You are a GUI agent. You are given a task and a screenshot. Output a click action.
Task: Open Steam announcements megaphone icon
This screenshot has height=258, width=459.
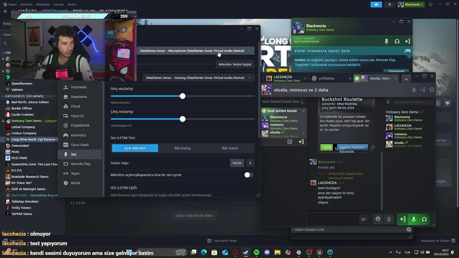pos(376,4)
